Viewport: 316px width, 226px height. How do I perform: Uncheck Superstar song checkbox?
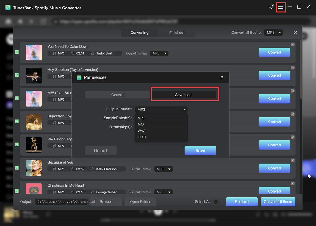click(17, 121)
